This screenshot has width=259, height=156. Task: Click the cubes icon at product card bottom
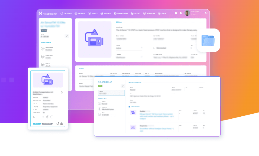[x=62, y=124]
